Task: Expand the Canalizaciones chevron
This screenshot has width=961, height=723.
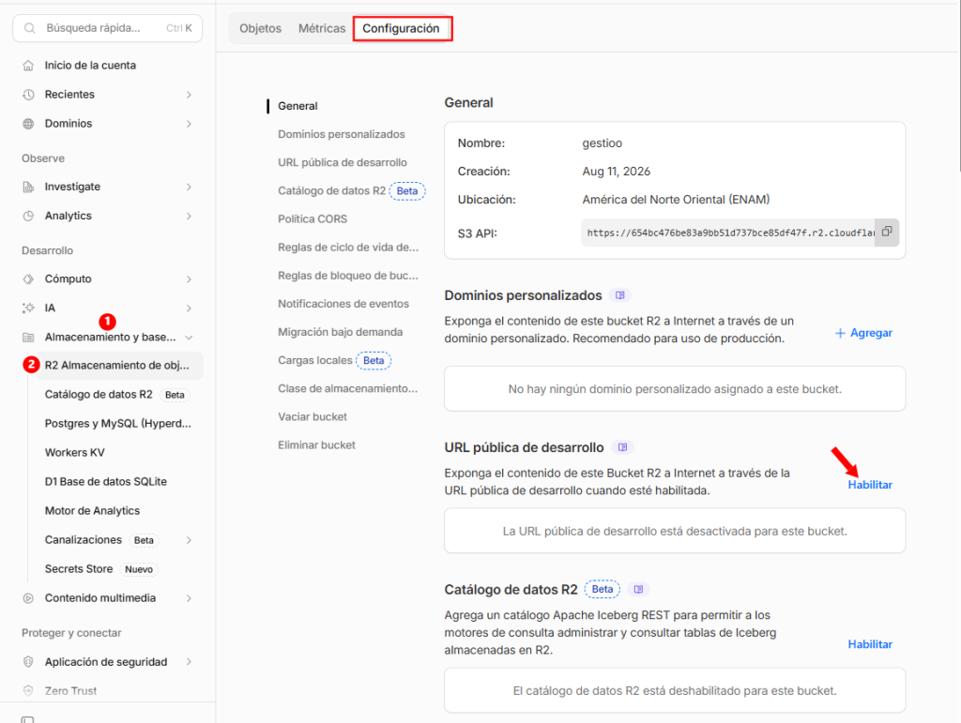Action: 189,540
